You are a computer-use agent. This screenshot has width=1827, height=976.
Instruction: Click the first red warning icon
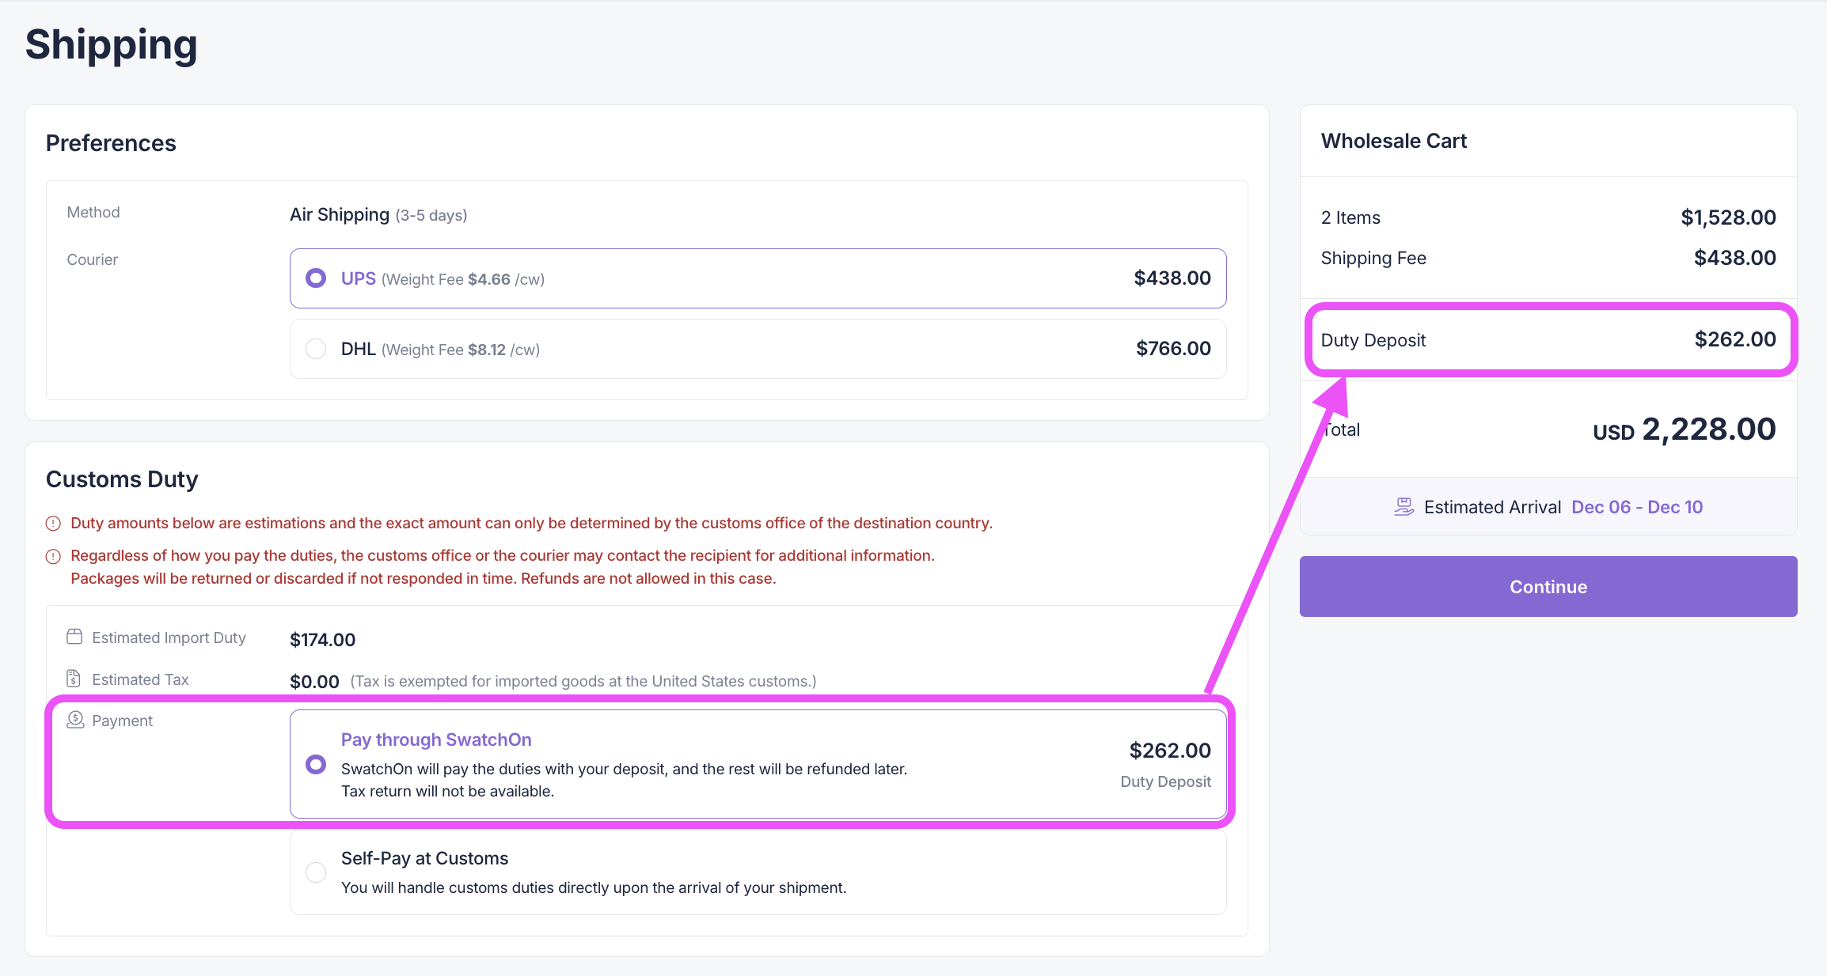[x=53, y=524]
